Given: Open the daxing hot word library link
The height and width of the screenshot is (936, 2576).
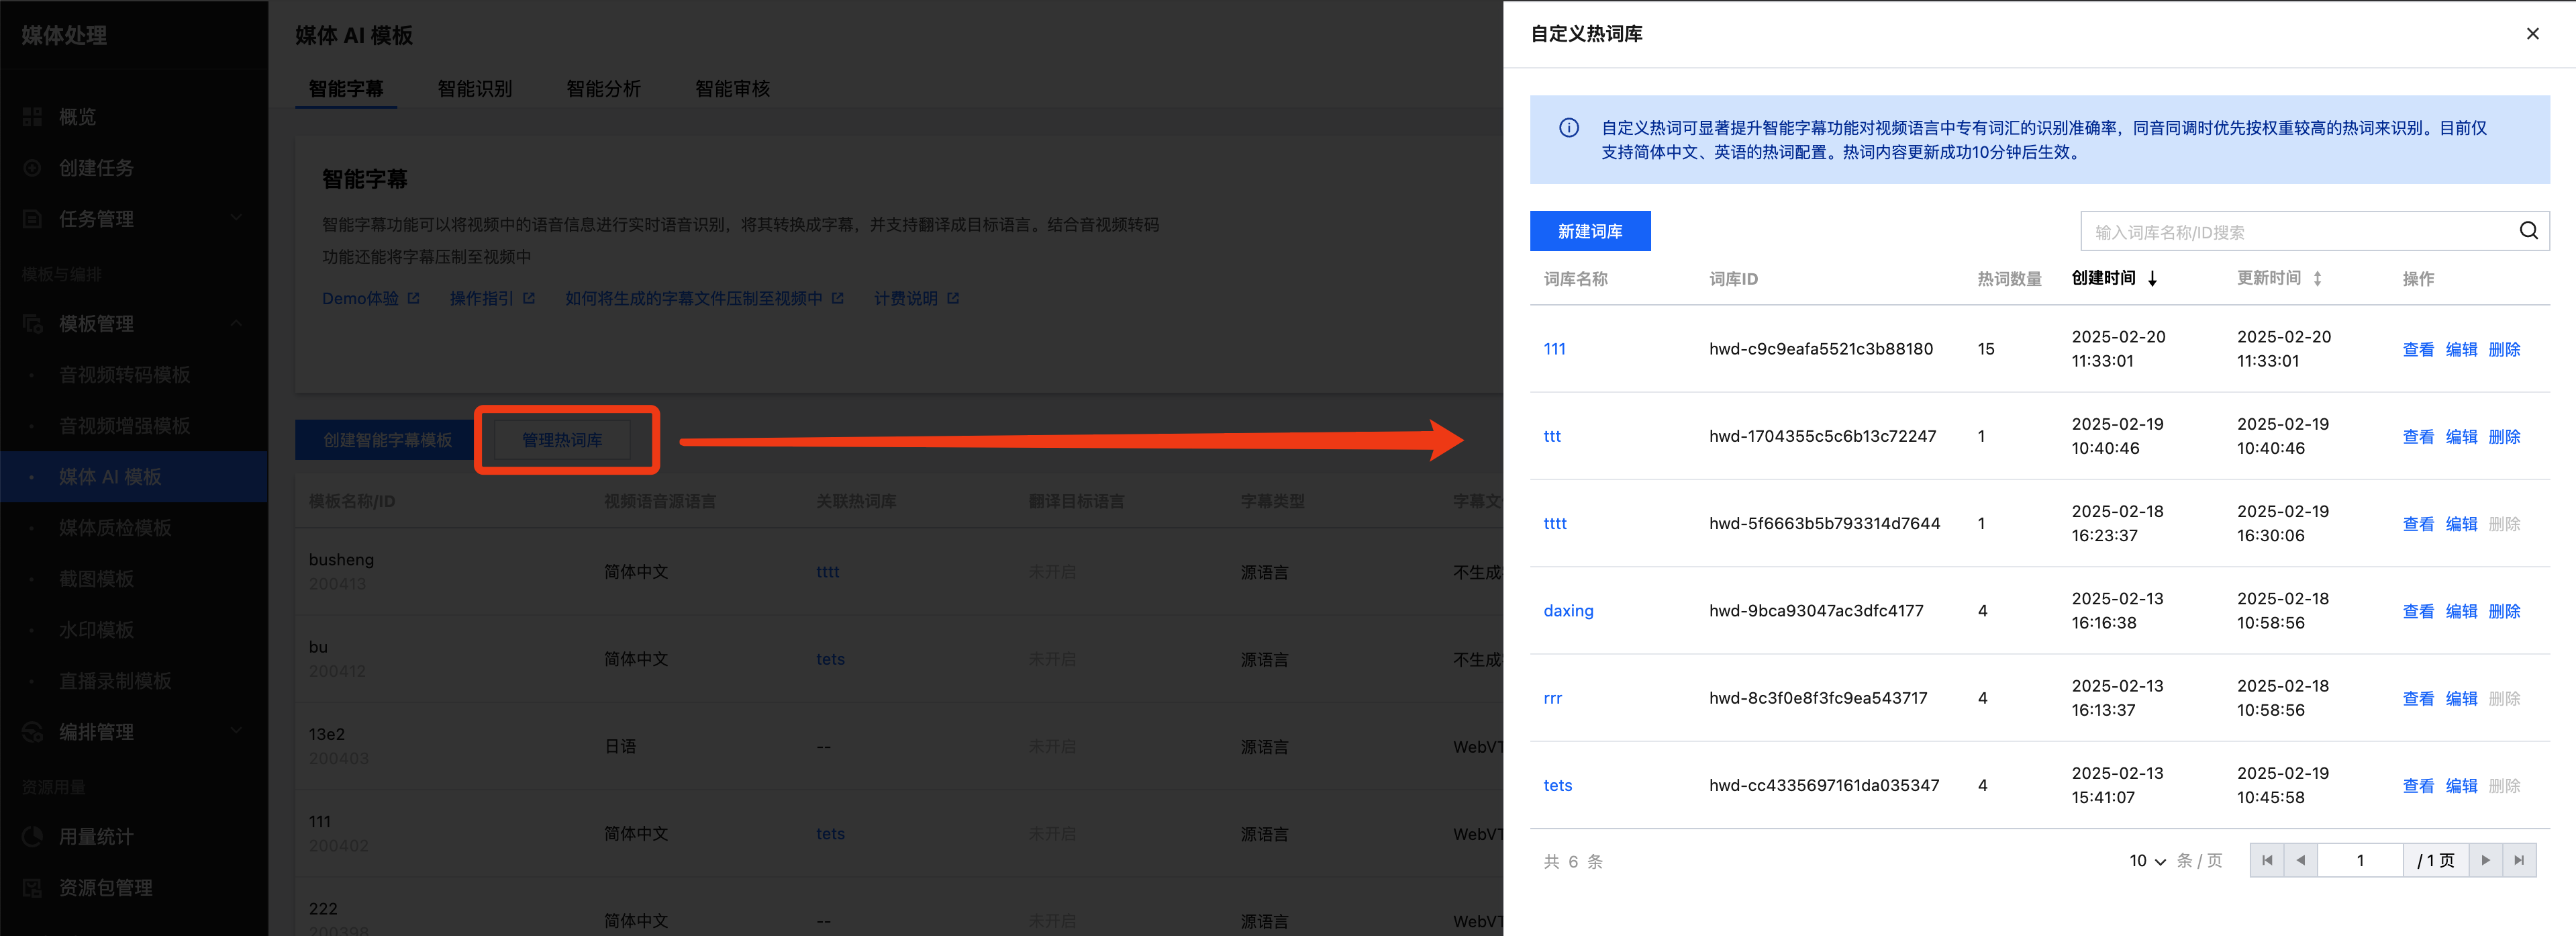Looking at the screenshot, I should point(1568,611).
